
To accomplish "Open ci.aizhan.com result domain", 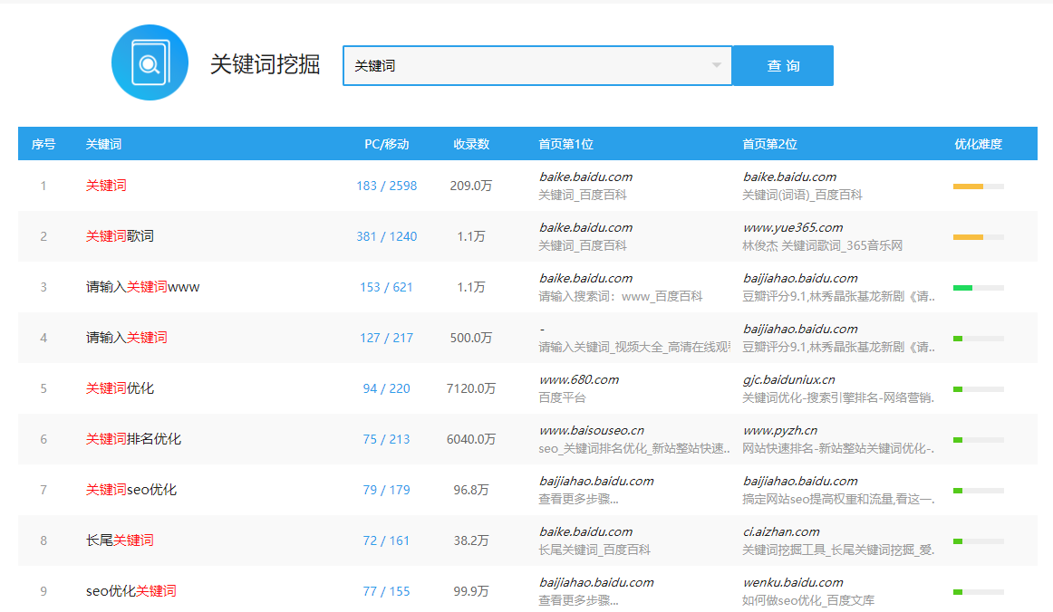I will [781, 531].
